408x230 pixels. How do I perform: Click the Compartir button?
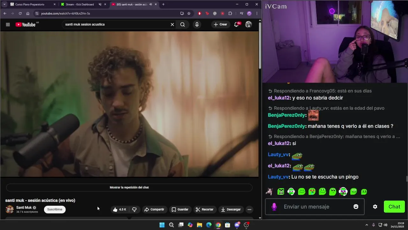tap(154, 210)
